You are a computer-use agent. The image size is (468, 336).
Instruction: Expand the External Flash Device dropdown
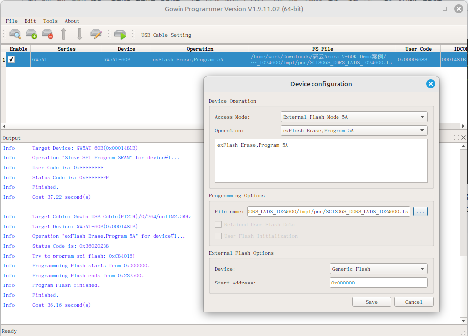pyautogui.click(x=378, y=269)
